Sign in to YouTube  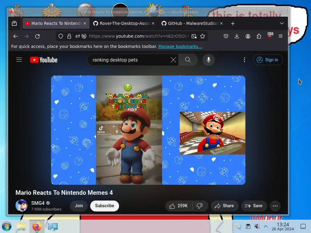click(268, 60)
